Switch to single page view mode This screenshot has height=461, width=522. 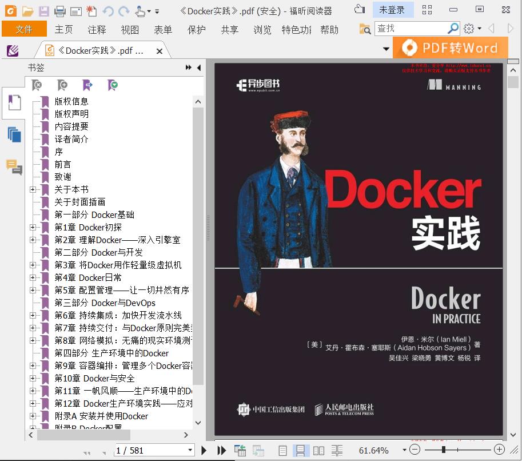coord(282,451)
